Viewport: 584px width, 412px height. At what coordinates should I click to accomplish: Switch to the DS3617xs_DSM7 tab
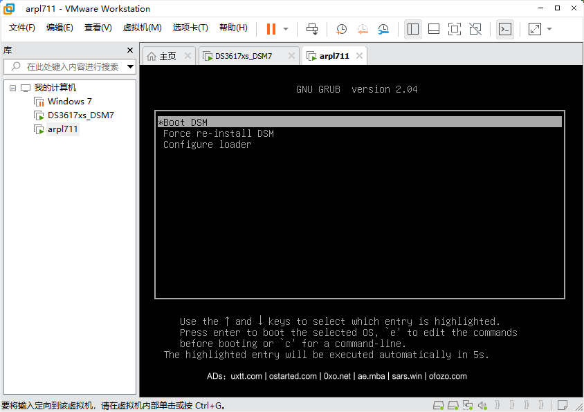[x=244, y=56]
